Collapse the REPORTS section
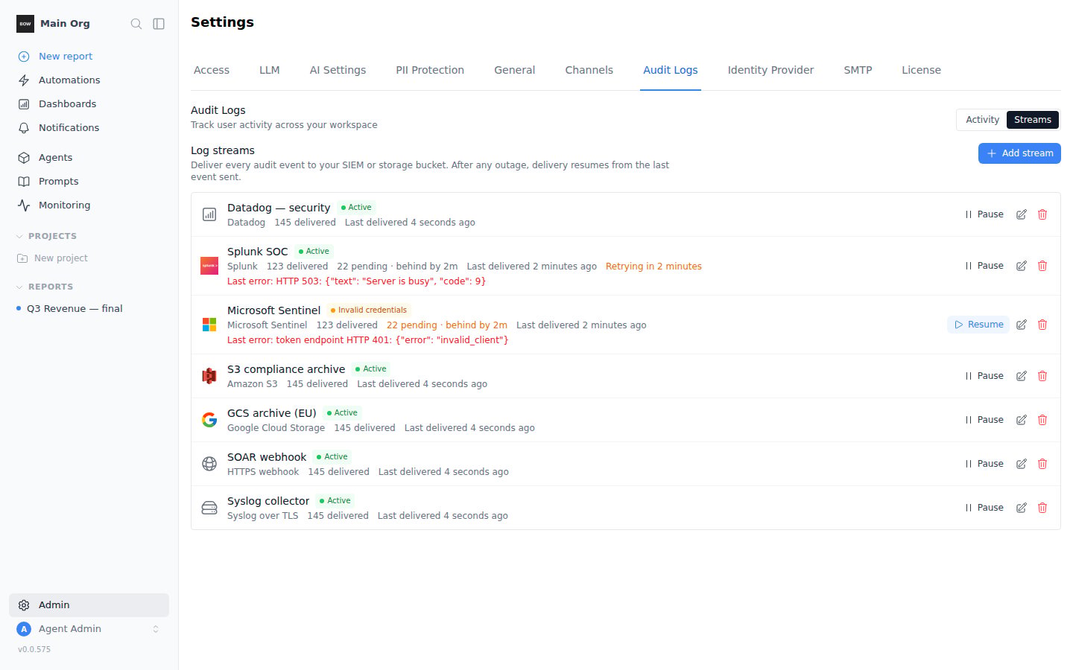Screen dimensions: 1073x670 coord(45,287)
